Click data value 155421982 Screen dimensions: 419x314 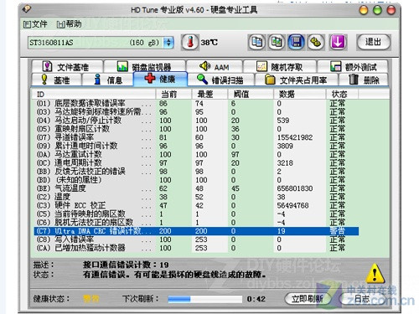(295, 137)
